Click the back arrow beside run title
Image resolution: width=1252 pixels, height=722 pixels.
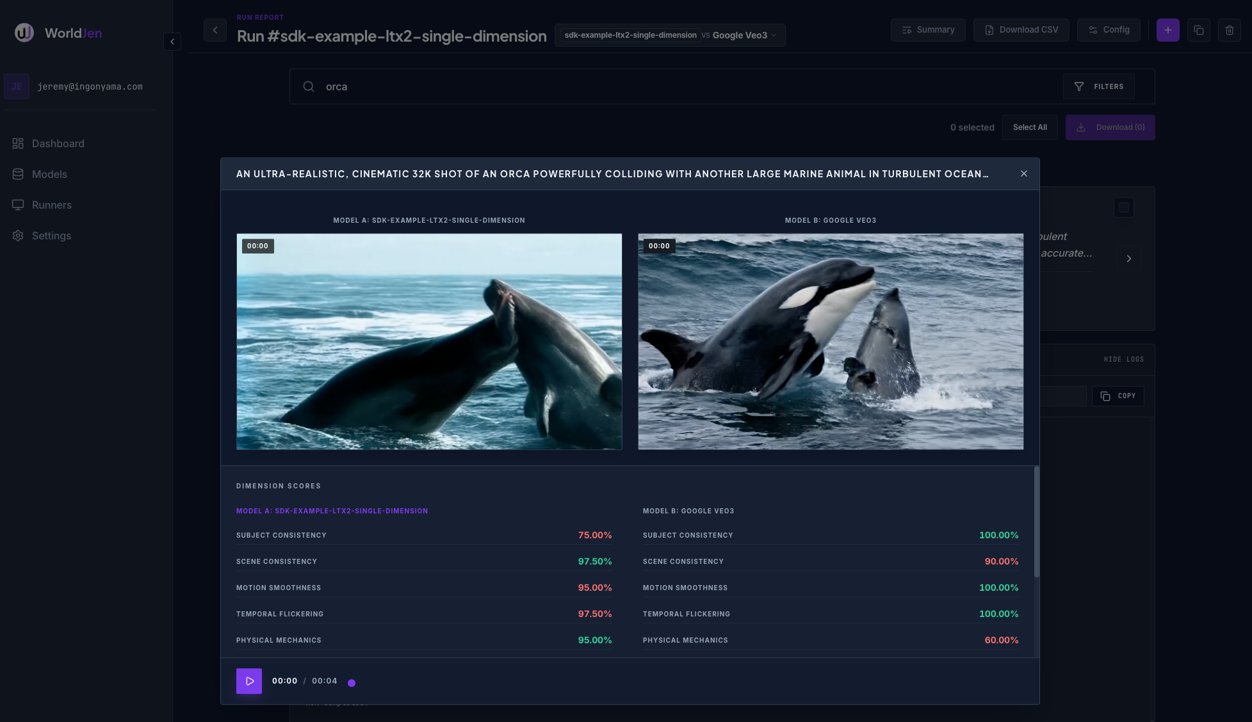coord(215,30)
